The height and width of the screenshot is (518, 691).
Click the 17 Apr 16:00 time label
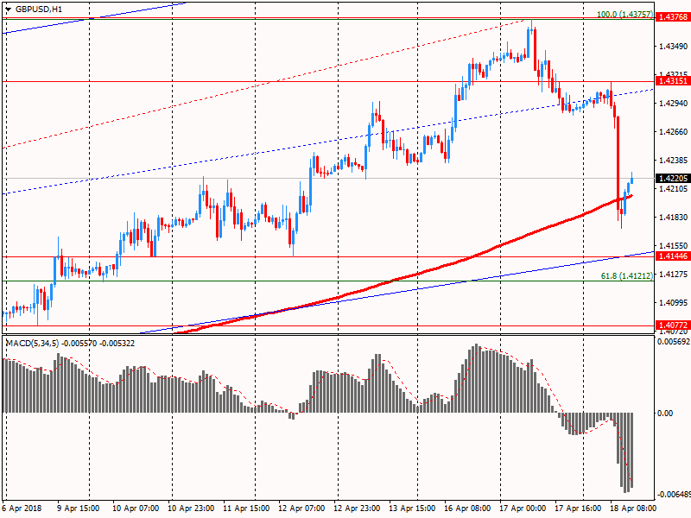(578, 509)
